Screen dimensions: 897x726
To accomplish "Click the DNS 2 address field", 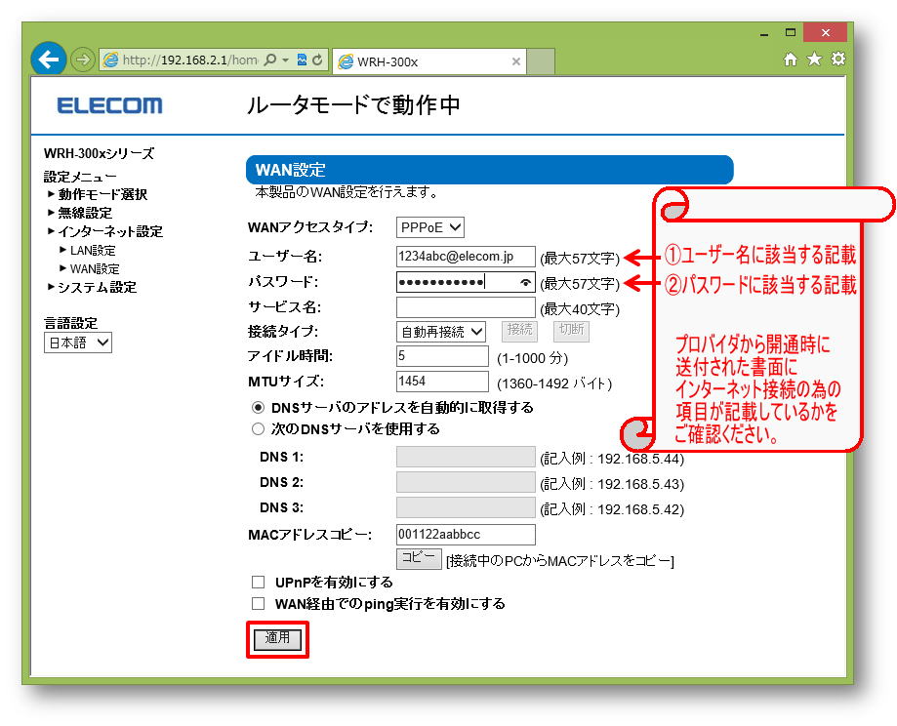I will 466,482.
